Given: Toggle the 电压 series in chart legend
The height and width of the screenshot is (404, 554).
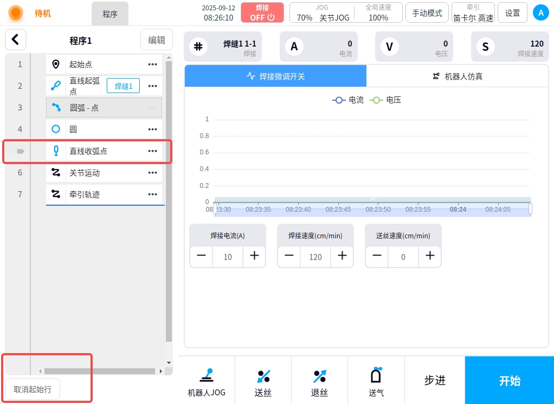Looking at the screenshot, I should click(385, 100).
